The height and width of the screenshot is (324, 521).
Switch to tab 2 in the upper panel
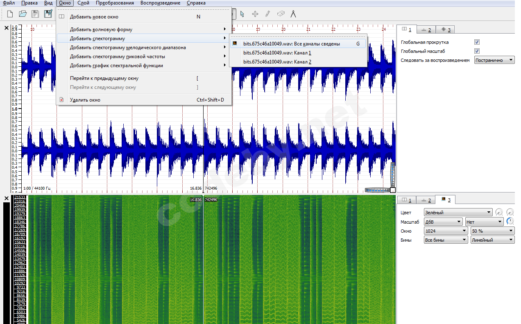coord(426,30)
